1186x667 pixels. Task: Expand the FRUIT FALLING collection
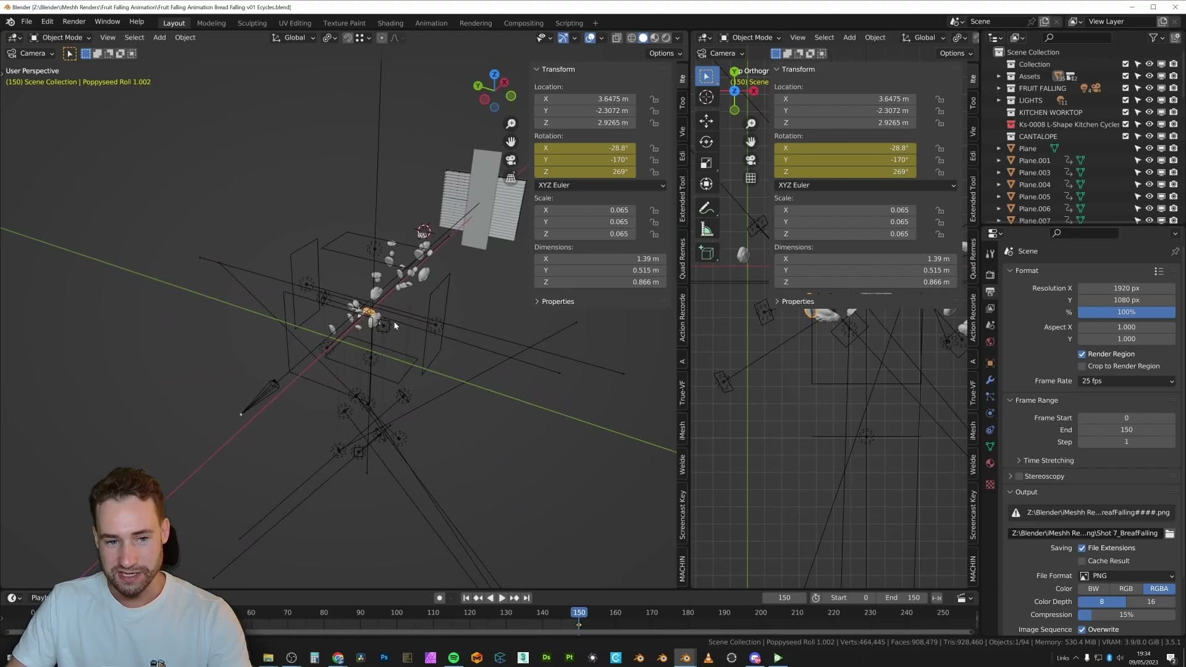(x=999, y=88)
